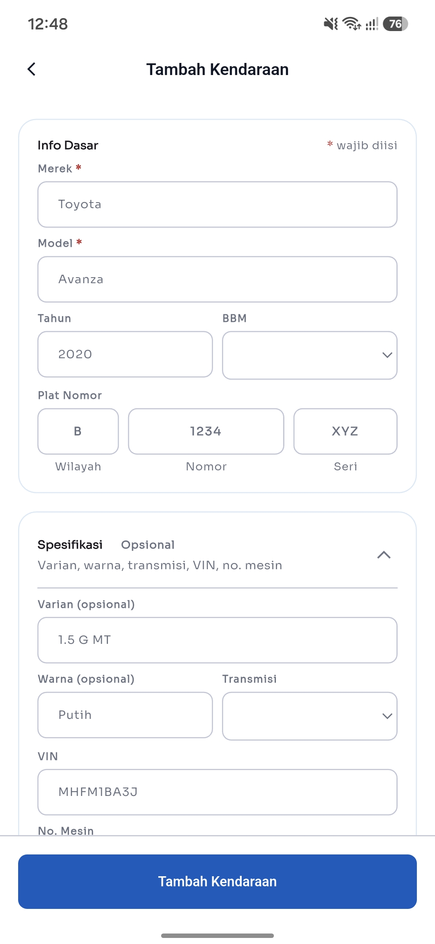Click the Merek field showing Toyota
Image resolution: width=435 pixels, height=944 pixels.
217,205
